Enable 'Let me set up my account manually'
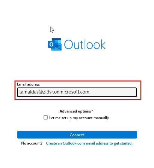The width and height of the screenshot is (154, 168). pos(45,118)
